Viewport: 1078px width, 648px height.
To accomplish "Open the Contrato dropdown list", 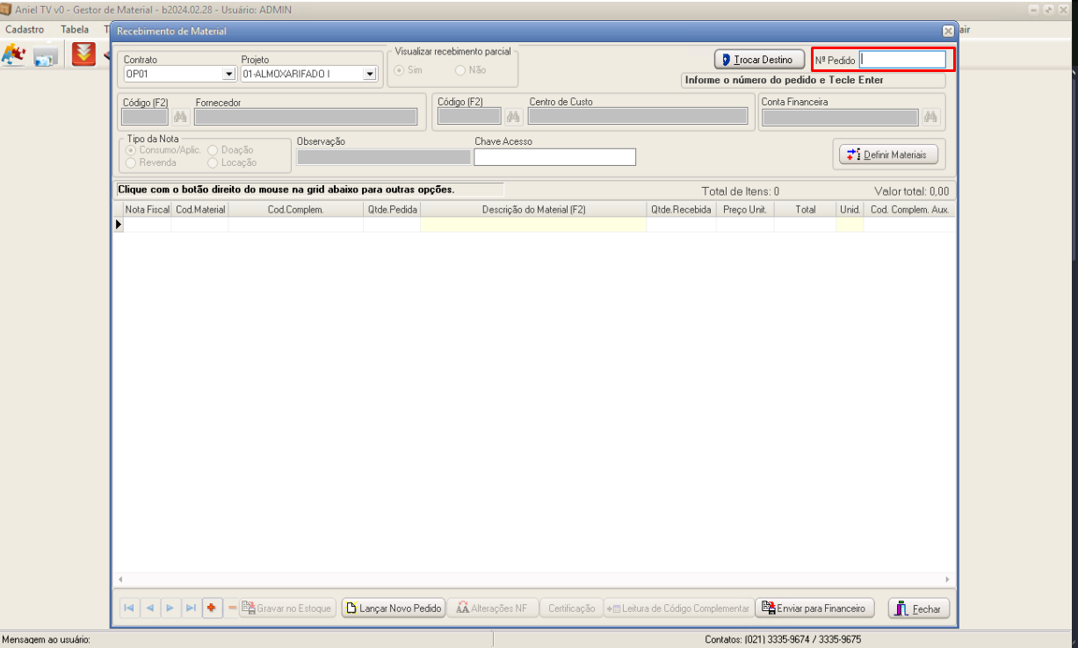I will (x=228, y=75).
